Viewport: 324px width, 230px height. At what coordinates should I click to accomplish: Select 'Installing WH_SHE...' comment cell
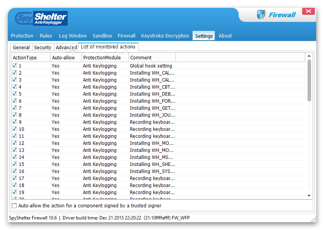153,164
